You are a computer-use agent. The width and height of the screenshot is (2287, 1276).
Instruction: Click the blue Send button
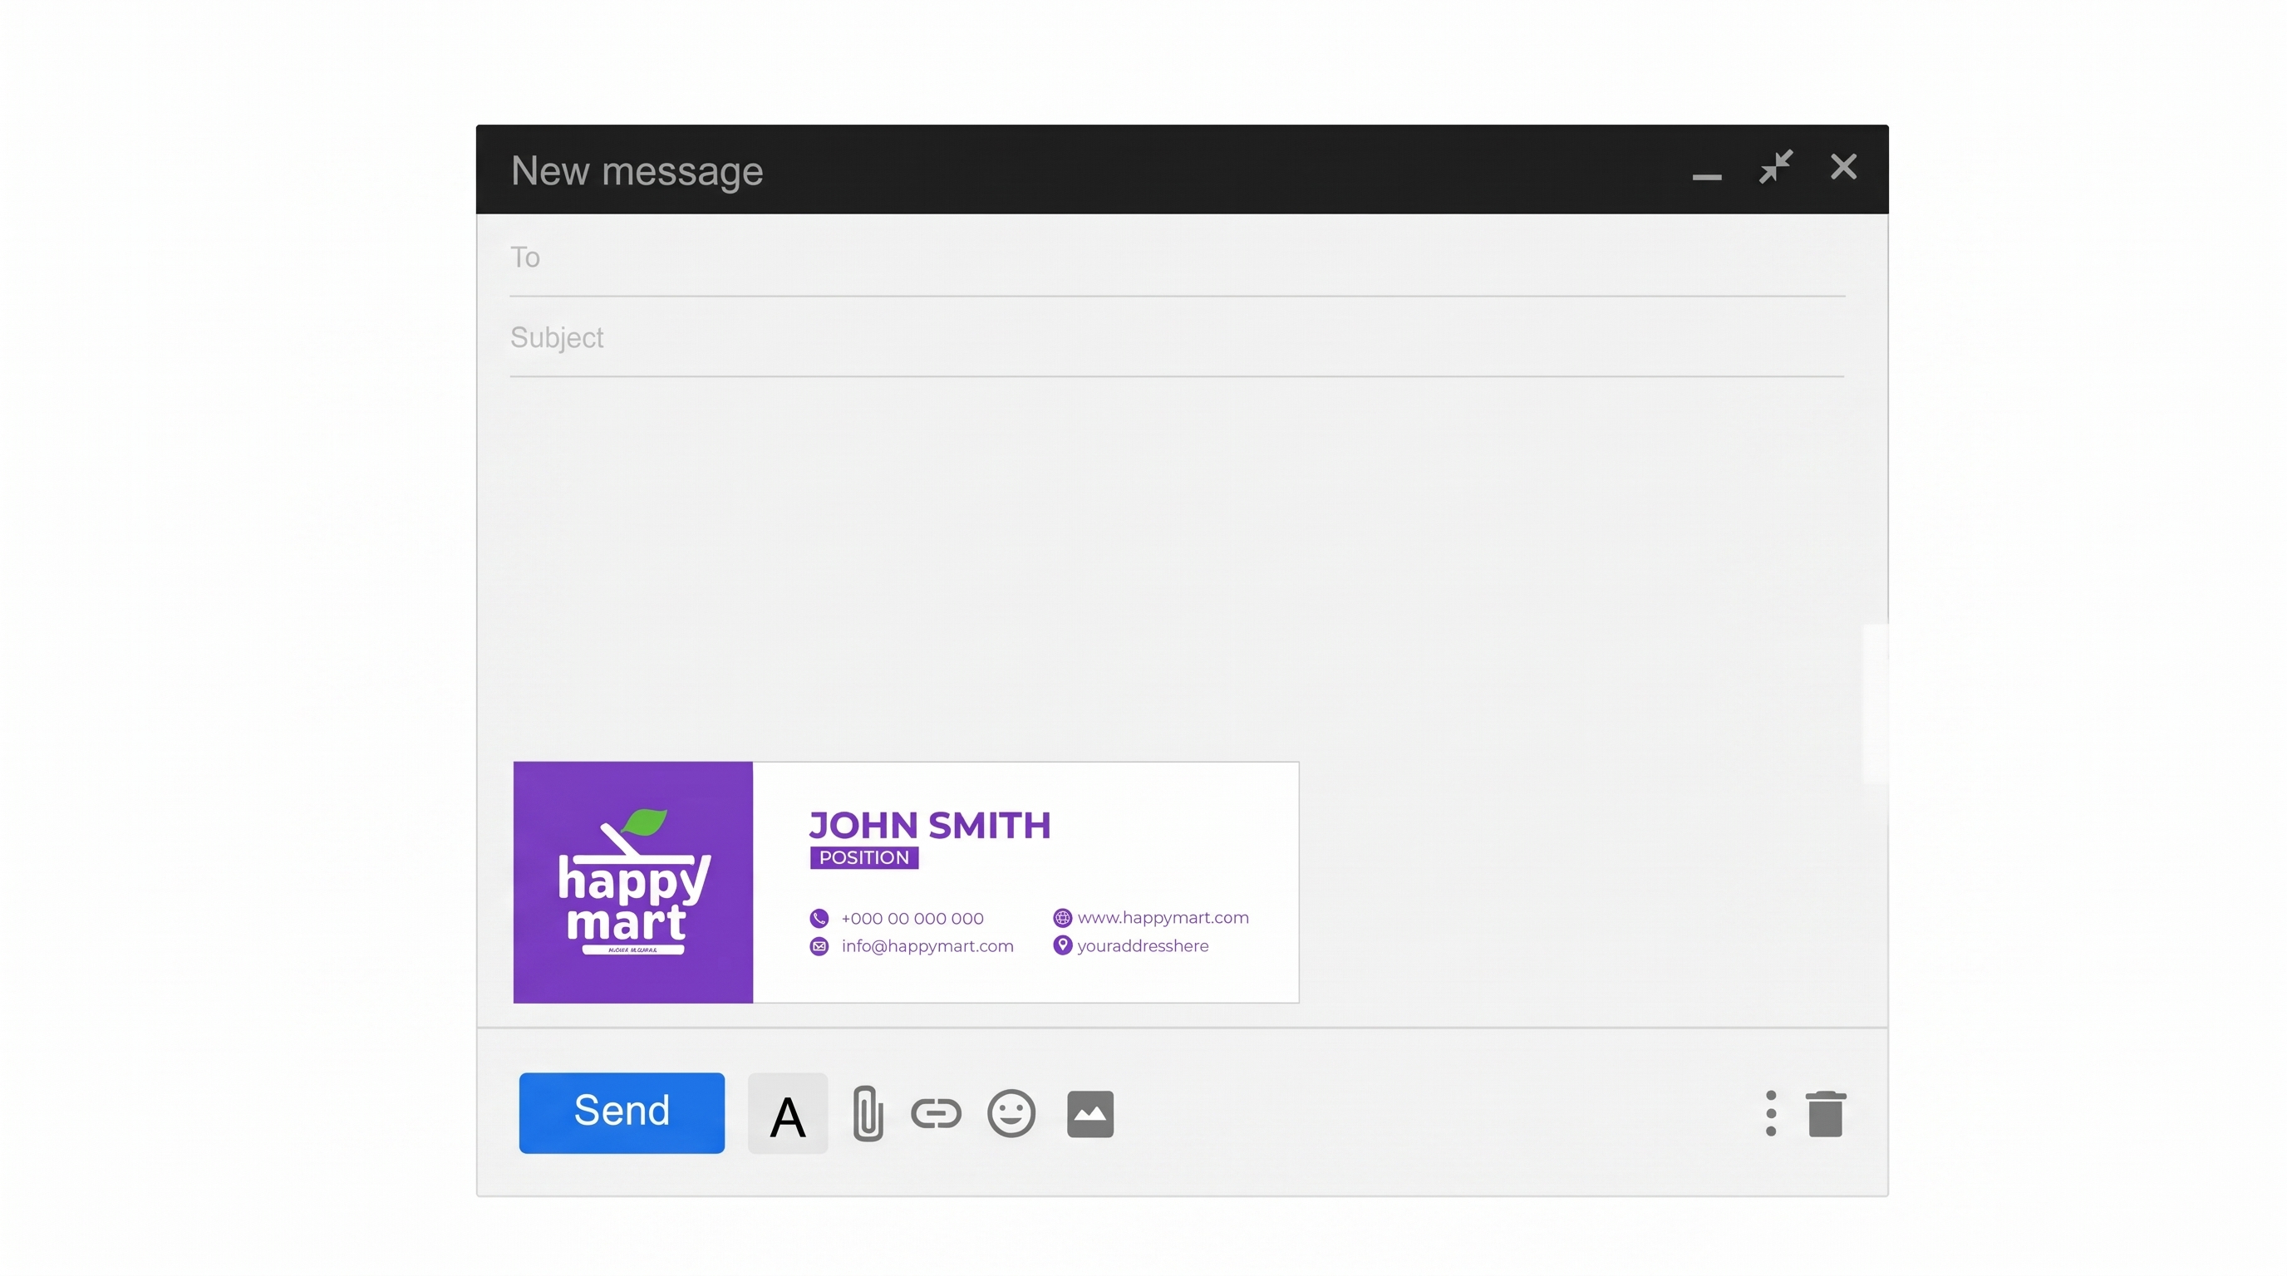(622, 1112)
